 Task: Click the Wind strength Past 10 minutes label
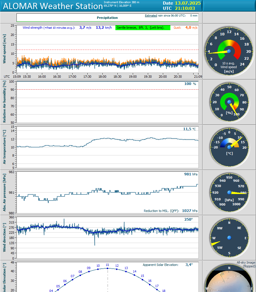49,28
